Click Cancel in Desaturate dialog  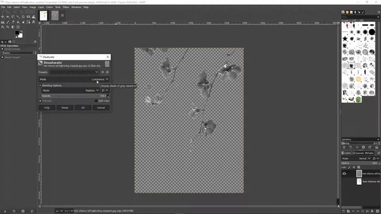pyautogui.click(x=101, y=108)
